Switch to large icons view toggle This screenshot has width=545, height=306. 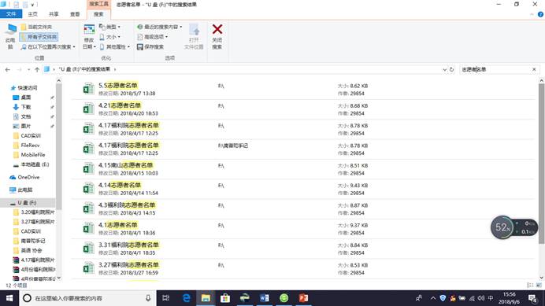(x=539, y=286)
